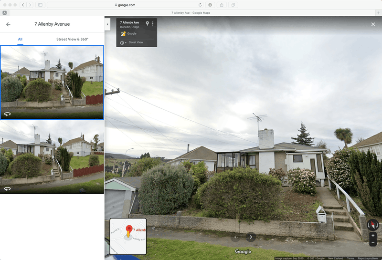
Task: Reload the page in Safari
Action: (200, 5)
